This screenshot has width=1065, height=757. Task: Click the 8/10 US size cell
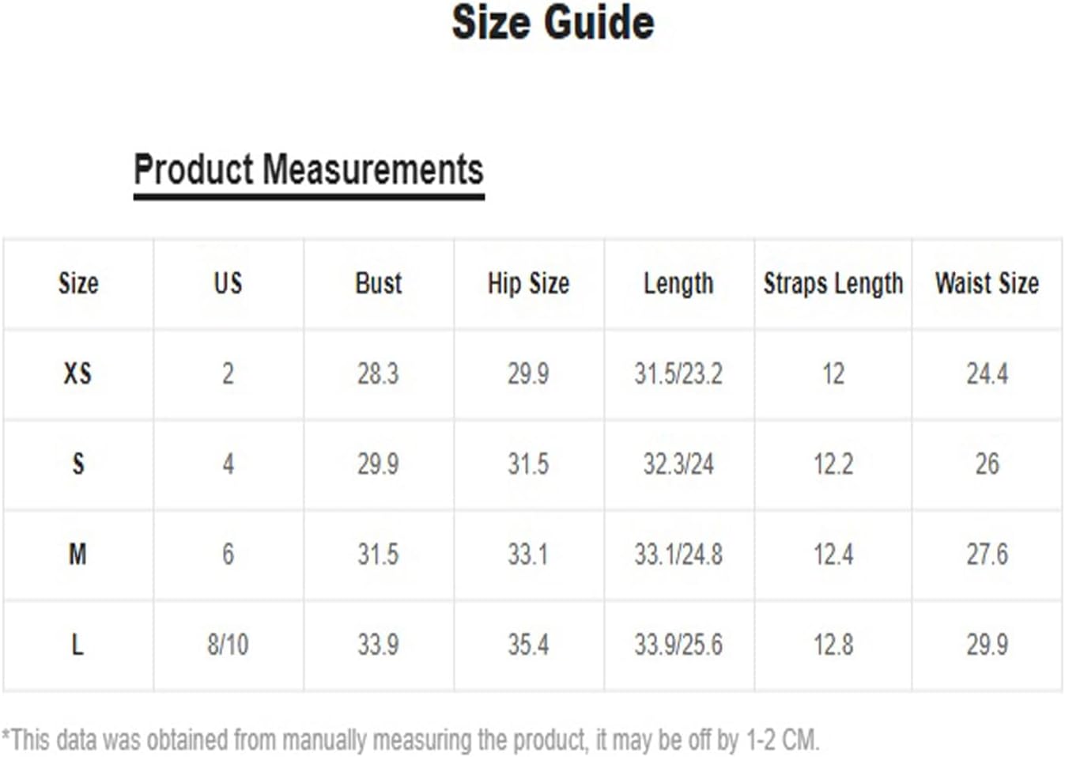[x=228, y=645]
